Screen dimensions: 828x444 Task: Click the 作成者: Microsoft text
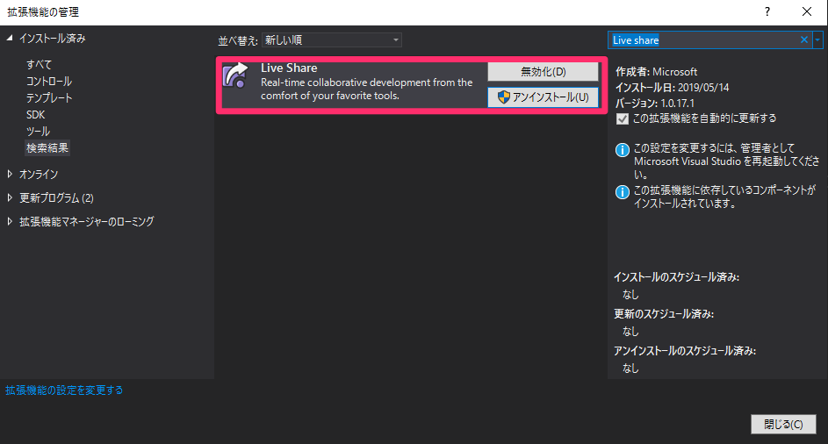coord(657,72)
